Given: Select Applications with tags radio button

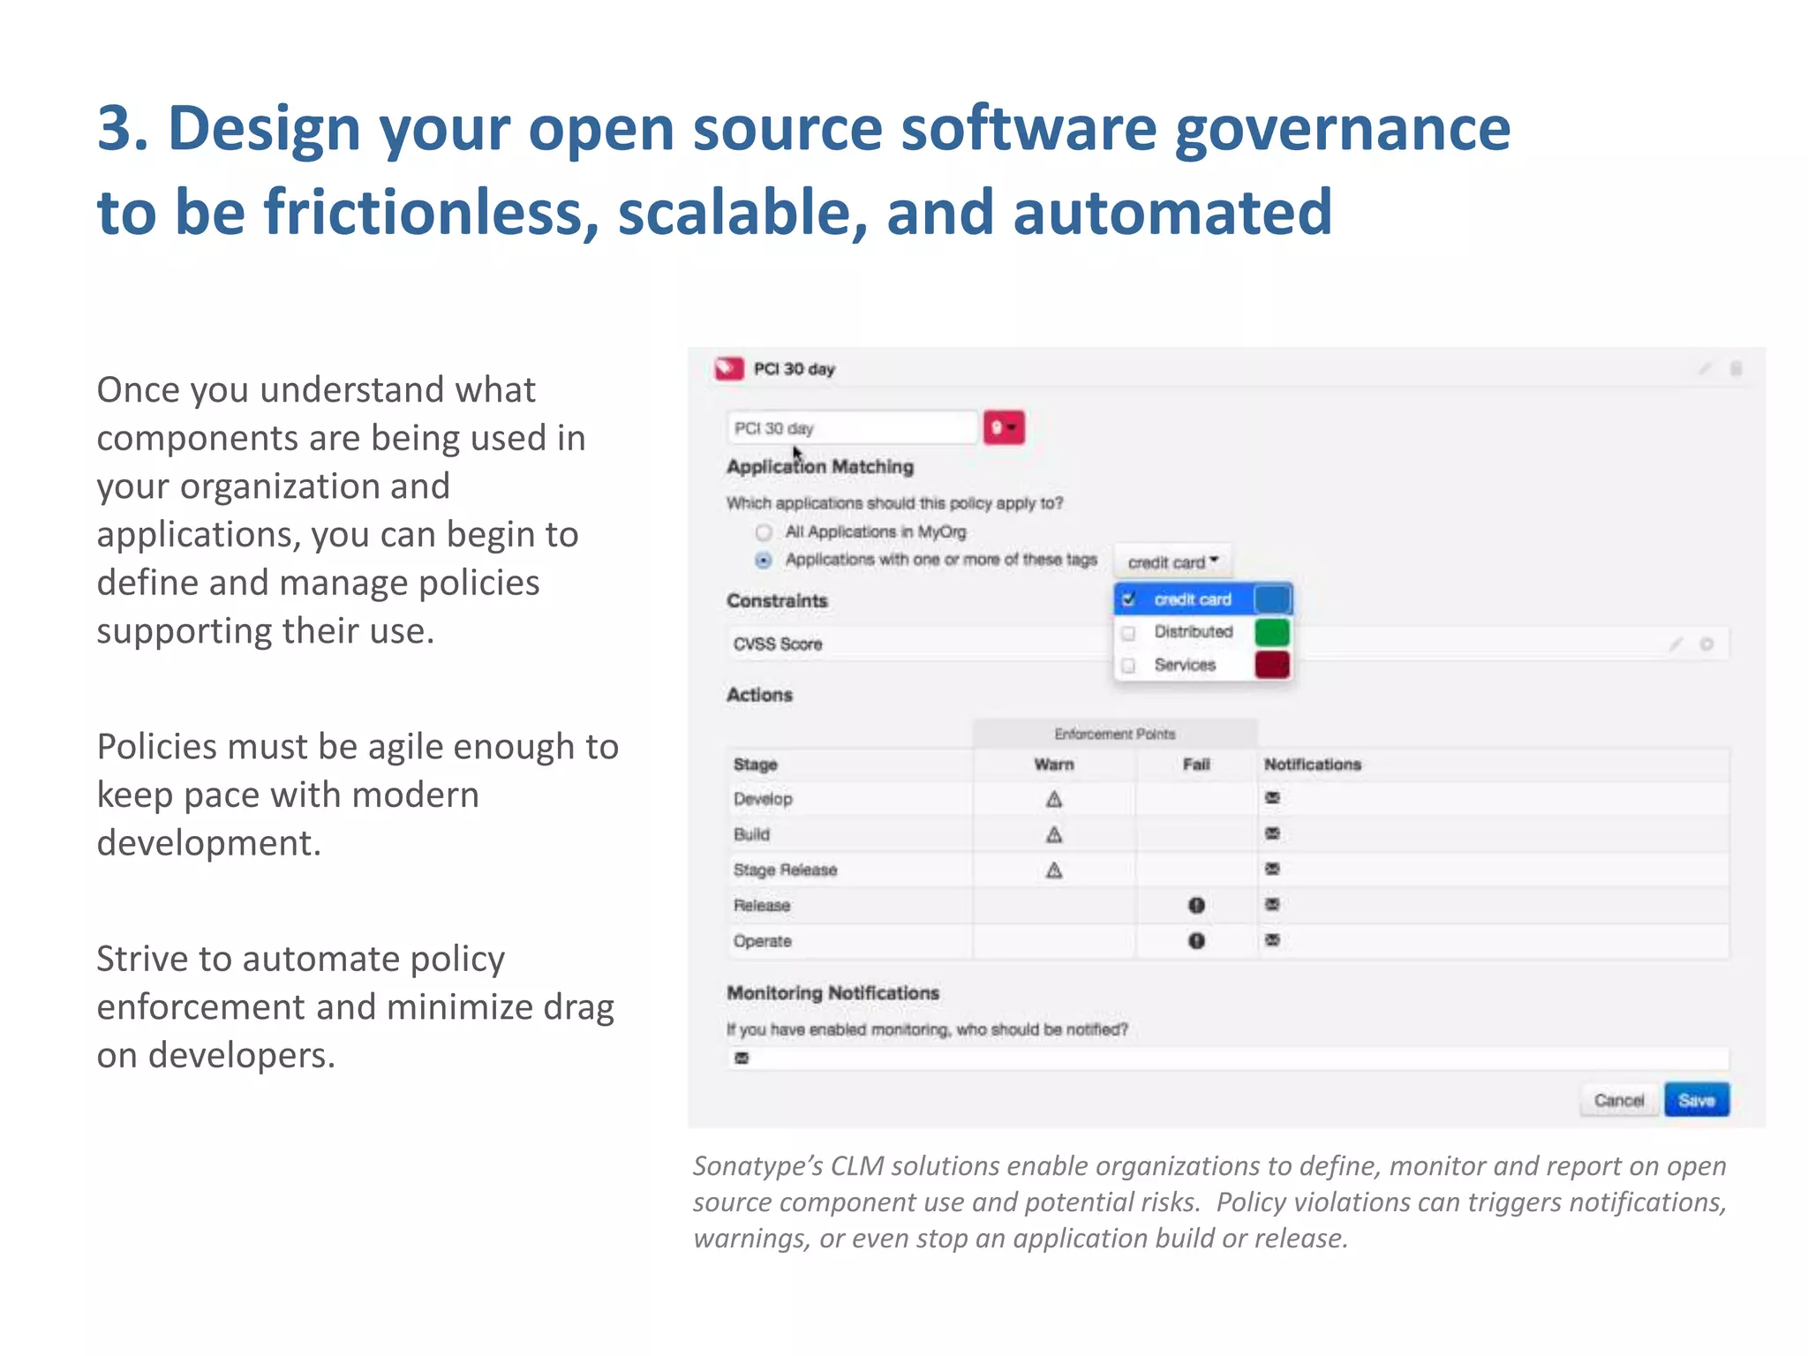Looking at the screenshot, I should pos(764,561).
